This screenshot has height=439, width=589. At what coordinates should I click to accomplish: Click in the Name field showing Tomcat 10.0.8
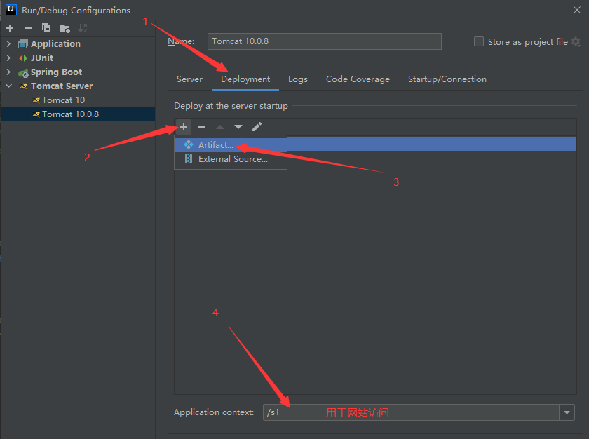325,41
